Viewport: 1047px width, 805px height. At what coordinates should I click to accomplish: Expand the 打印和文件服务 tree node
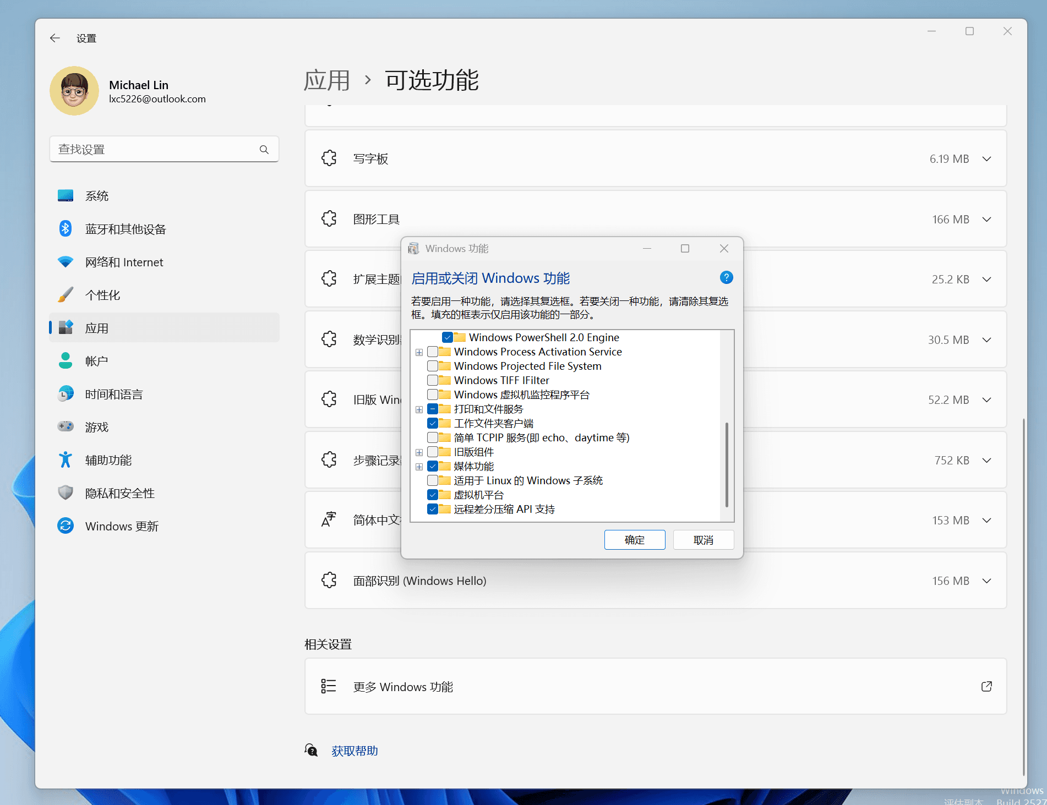tap(419, 409)
